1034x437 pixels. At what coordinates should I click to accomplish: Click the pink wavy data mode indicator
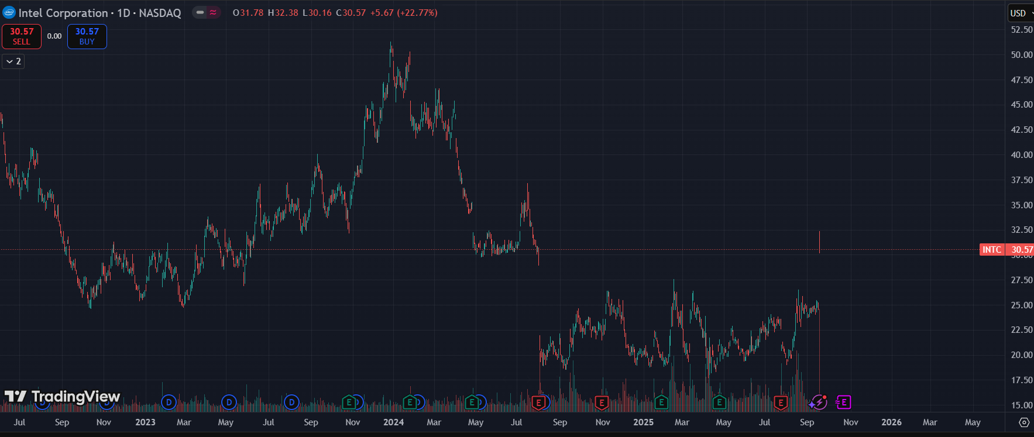213,12
